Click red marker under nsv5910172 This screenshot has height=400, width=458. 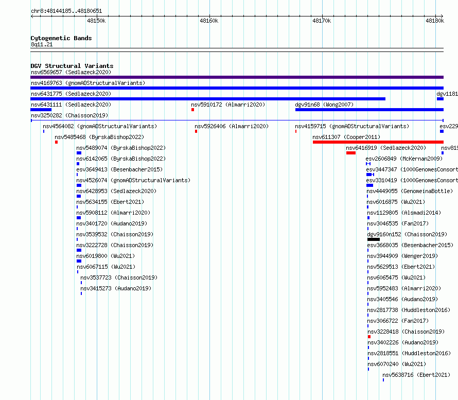[x=193, y=110]
